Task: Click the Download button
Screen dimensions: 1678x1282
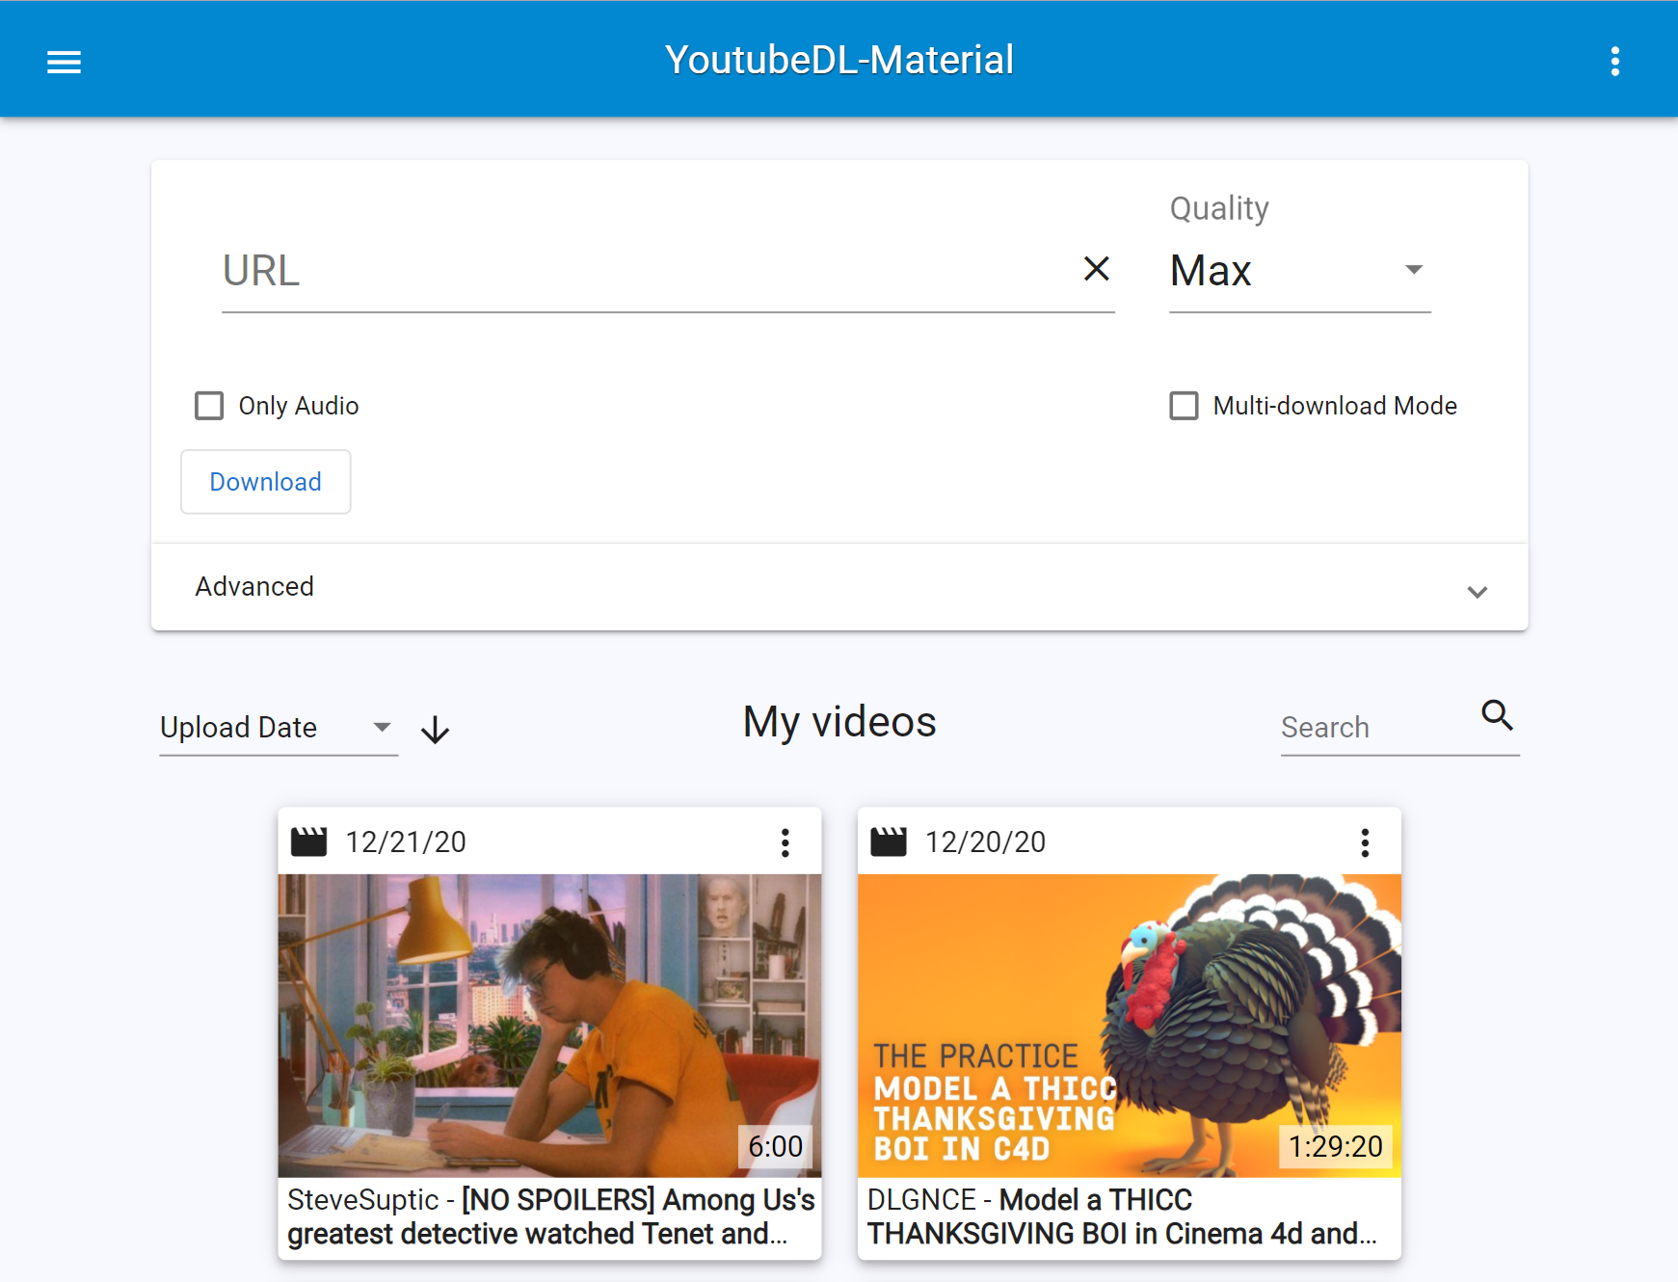Action: click(266, 482)
